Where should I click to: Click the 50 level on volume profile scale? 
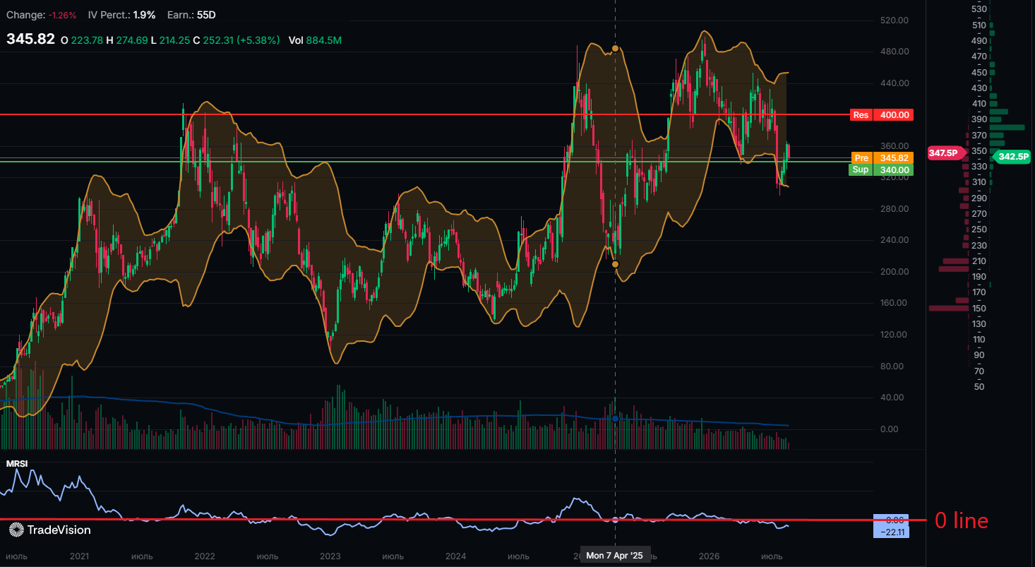(979, 387)
